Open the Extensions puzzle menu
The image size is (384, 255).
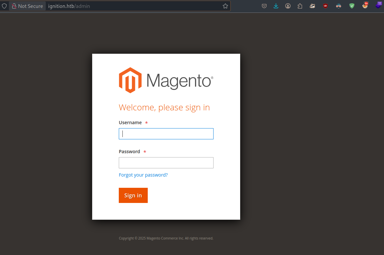coord(300,6)
